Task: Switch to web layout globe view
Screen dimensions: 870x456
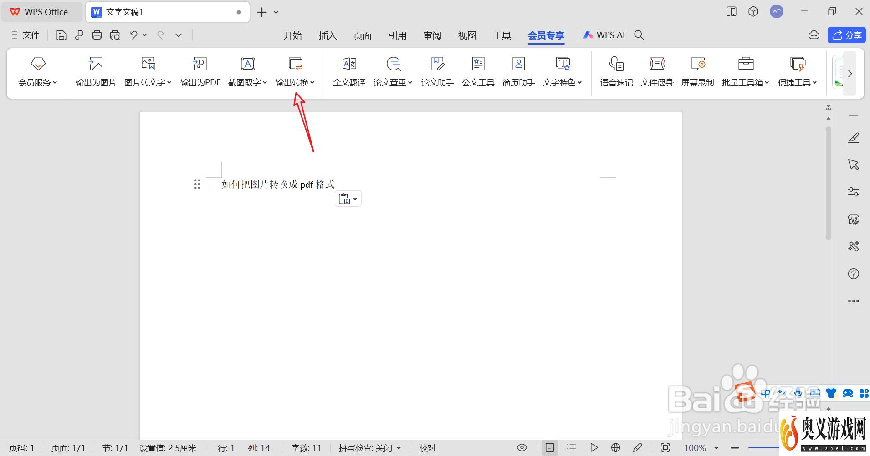Action: [x=616, y=448]
